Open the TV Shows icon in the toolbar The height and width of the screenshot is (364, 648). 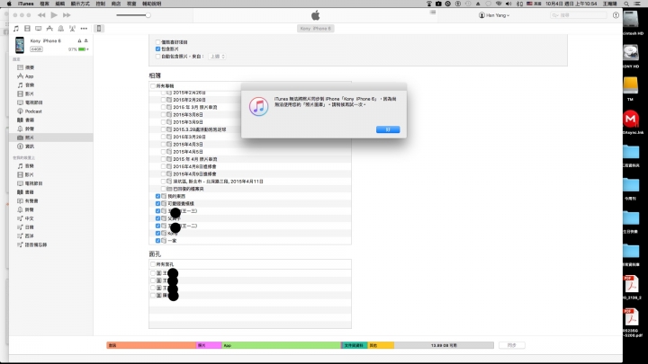39,29
